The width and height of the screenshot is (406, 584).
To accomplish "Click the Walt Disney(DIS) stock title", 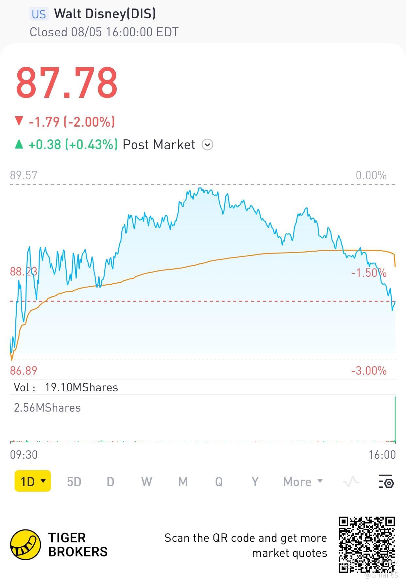I will [x=105, y=14].
